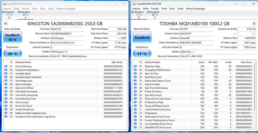Image resolution: width=258 pixels, height=133 pixels.
Task: Click status icon for Spin-Up Time row
Action: pos(135,74)
